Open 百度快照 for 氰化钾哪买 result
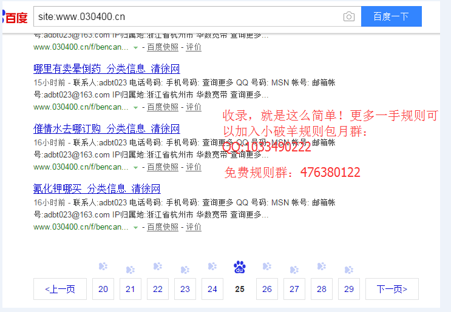Viewport: 451px width, 312px height. coord(162,227)
